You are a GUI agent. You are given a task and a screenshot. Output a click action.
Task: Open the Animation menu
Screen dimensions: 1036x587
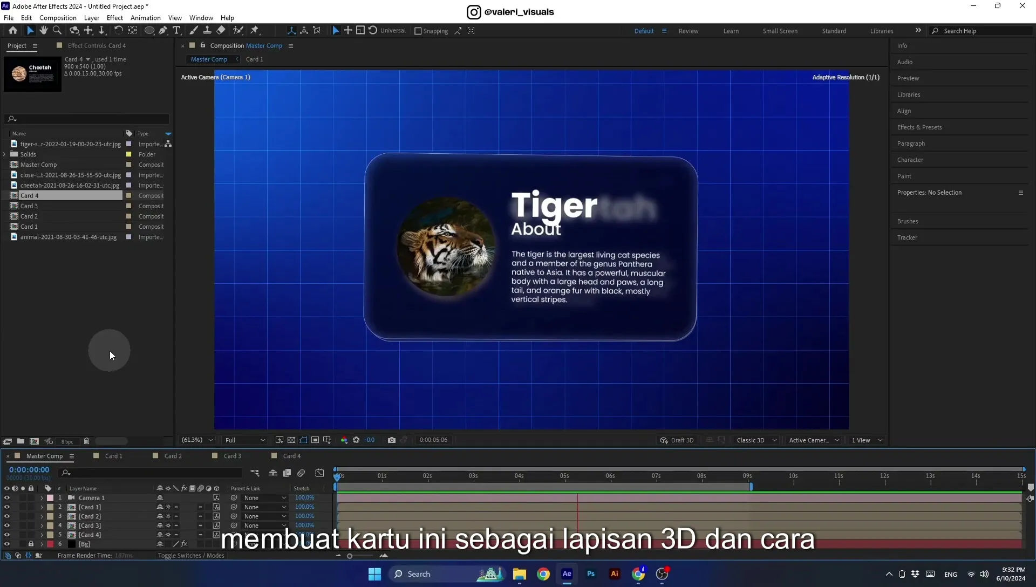(x=146, y=18)
